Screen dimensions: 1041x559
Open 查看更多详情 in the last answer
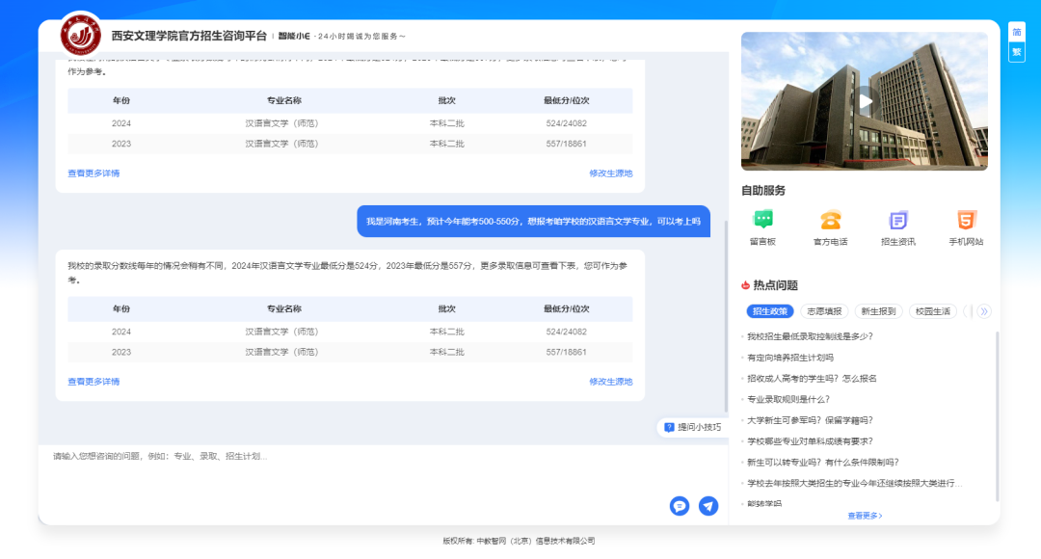click(93, 382)
